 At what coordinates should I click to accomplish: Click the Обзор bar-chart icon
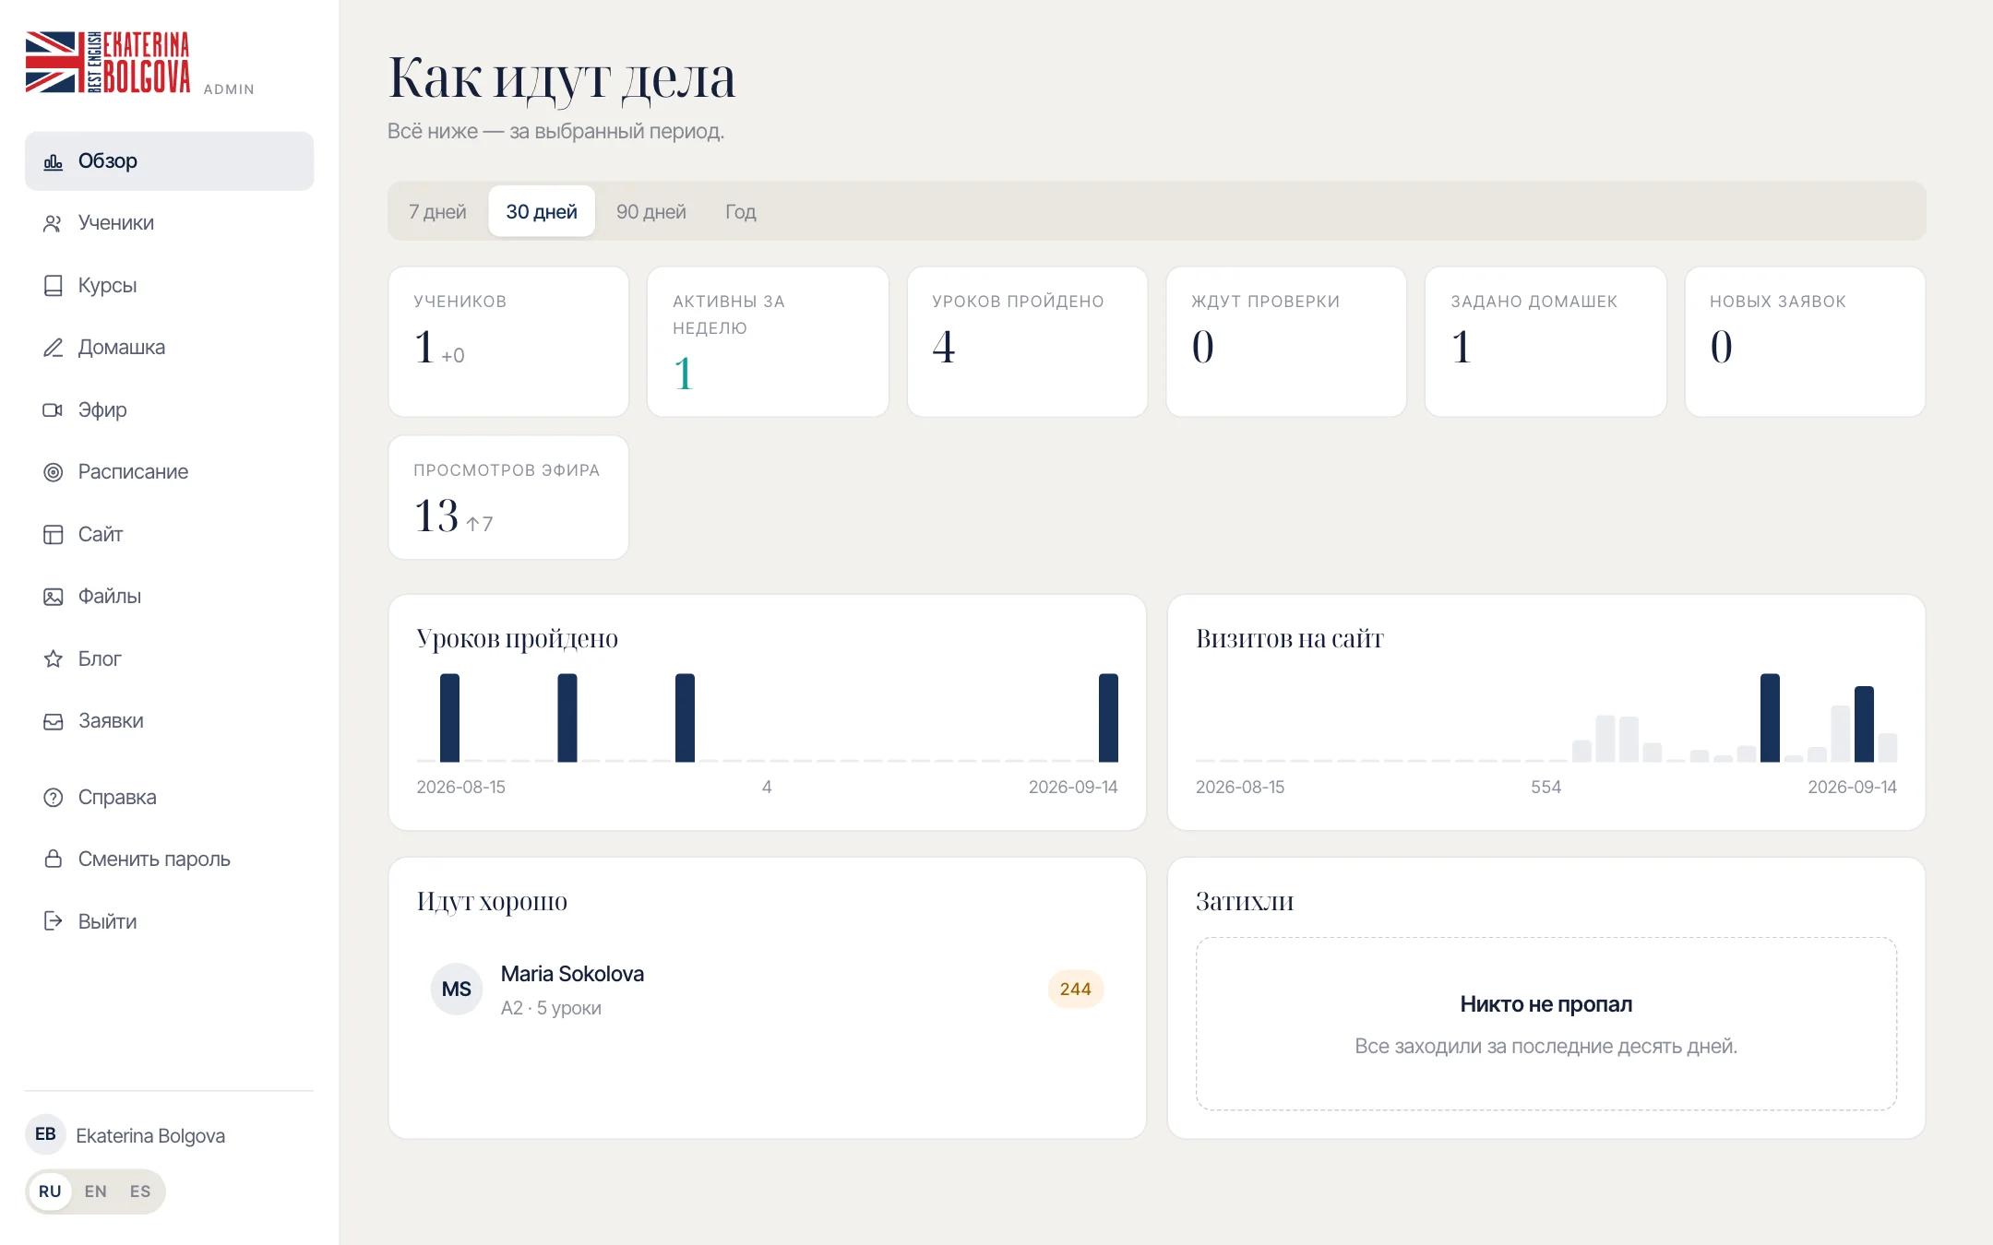[54, 161]
